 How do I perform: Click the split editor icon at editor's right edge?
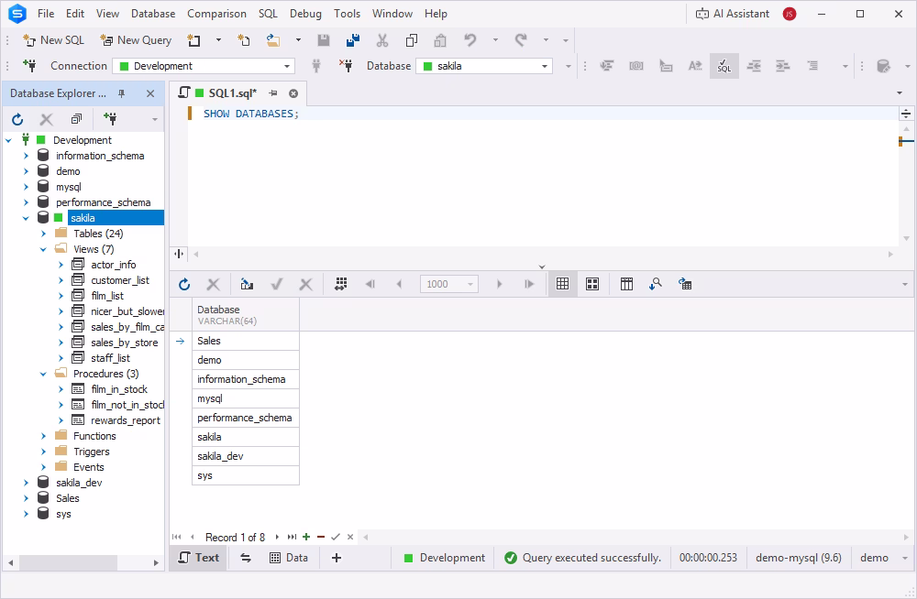click(905, 114)
